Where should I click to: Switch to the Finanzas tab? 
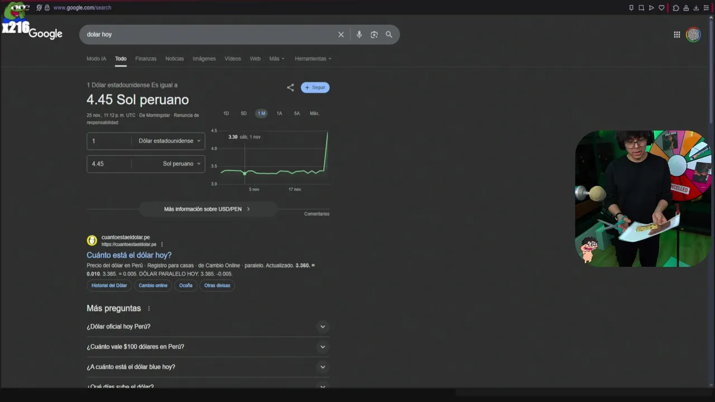[146, 59]
